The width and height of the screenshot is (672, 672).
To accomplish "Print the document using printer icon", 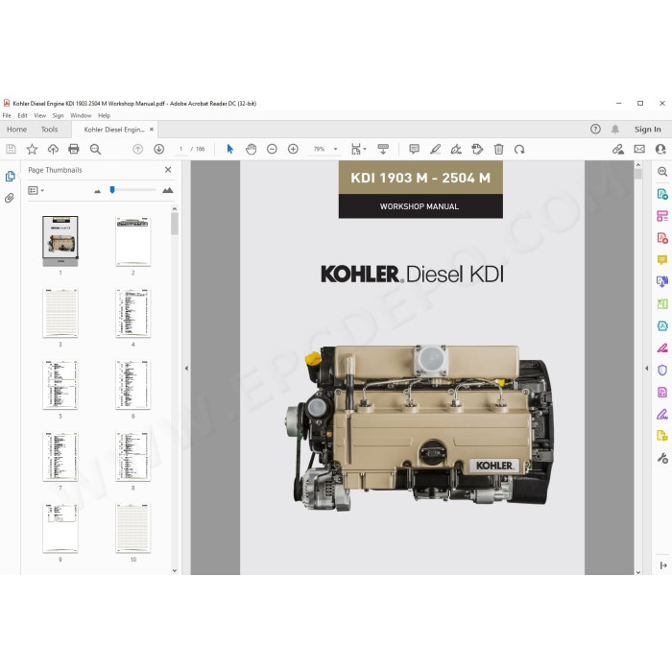I will [74, 149].
